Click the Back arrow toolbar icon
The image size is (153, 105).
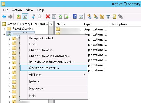click(x=4, y=16)
